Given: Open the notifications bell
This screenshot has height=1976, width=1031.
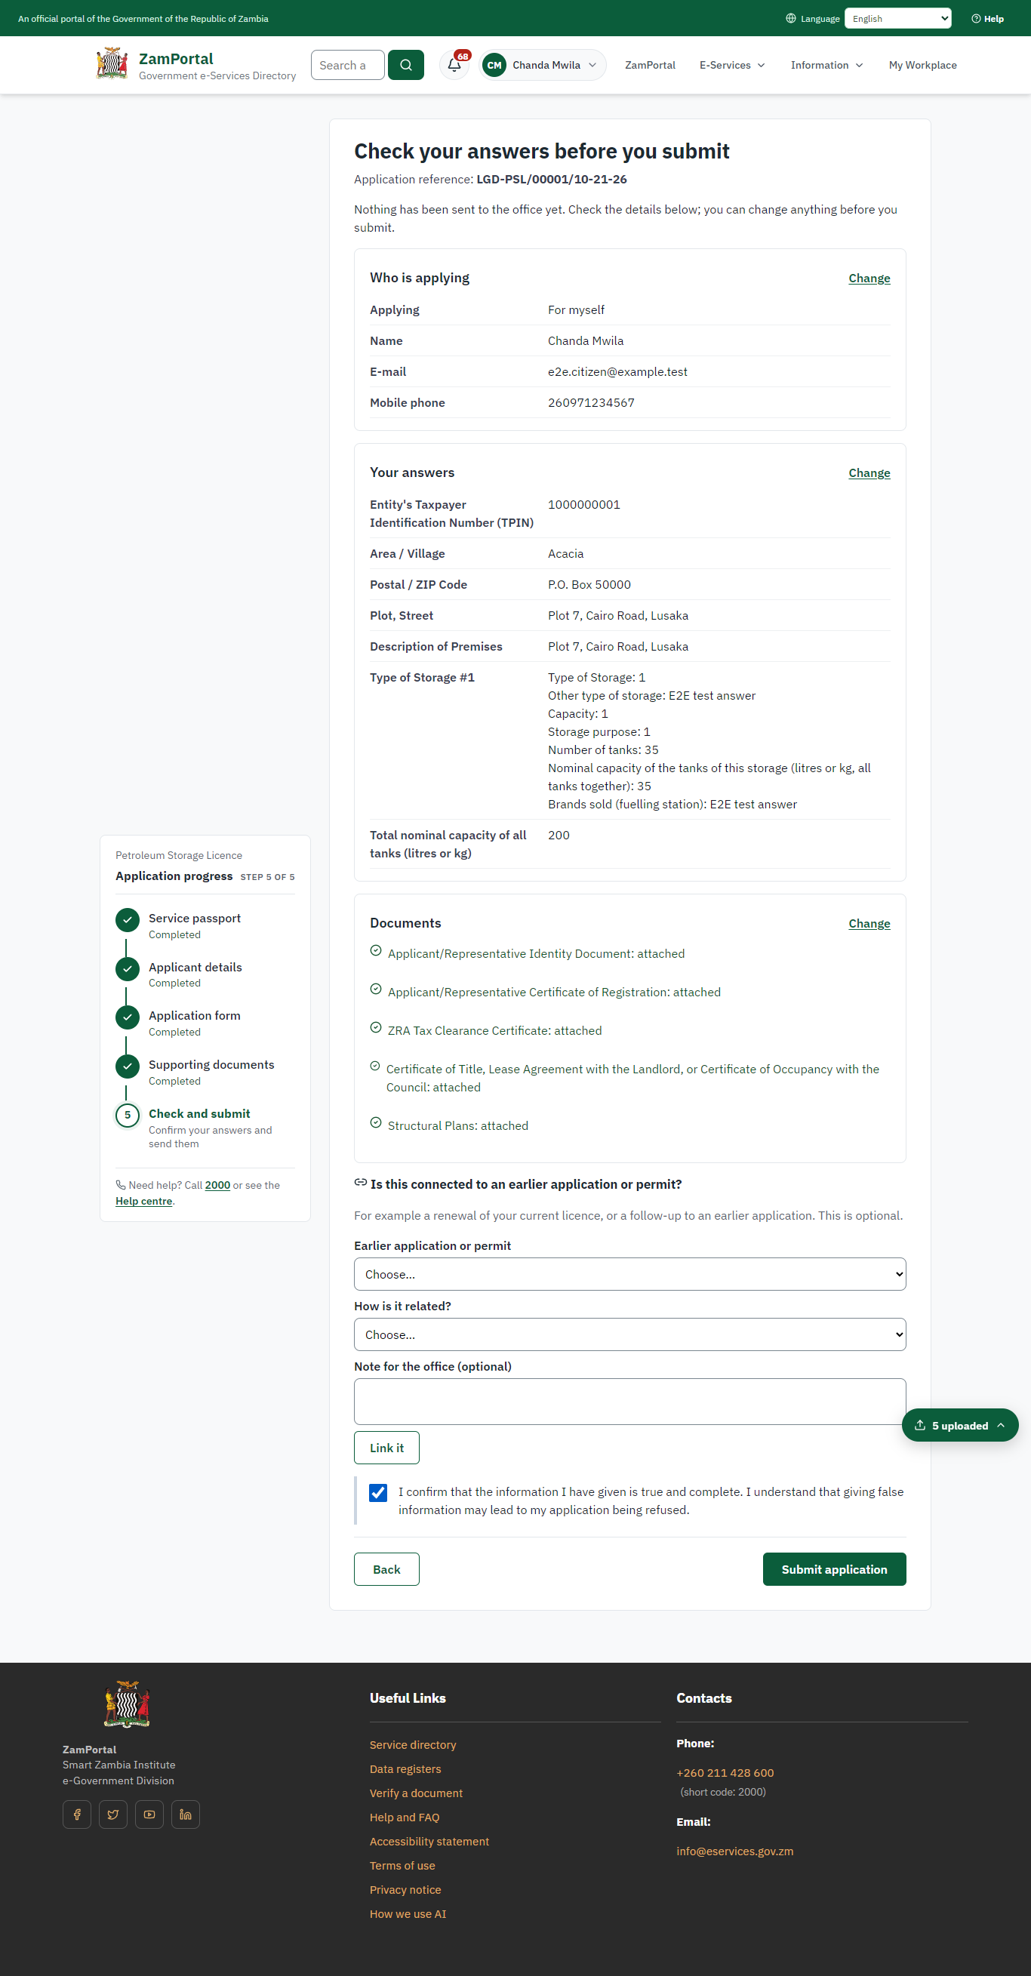Looking at the screenshot, I should pyautogui.click(x=454, y=65).
